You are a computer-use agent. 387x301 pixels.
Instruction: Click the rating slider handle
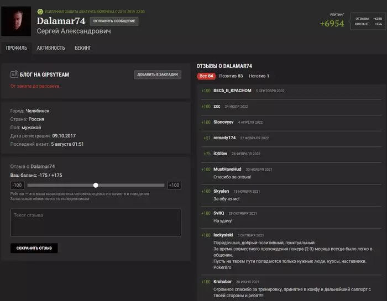[96, 185]
